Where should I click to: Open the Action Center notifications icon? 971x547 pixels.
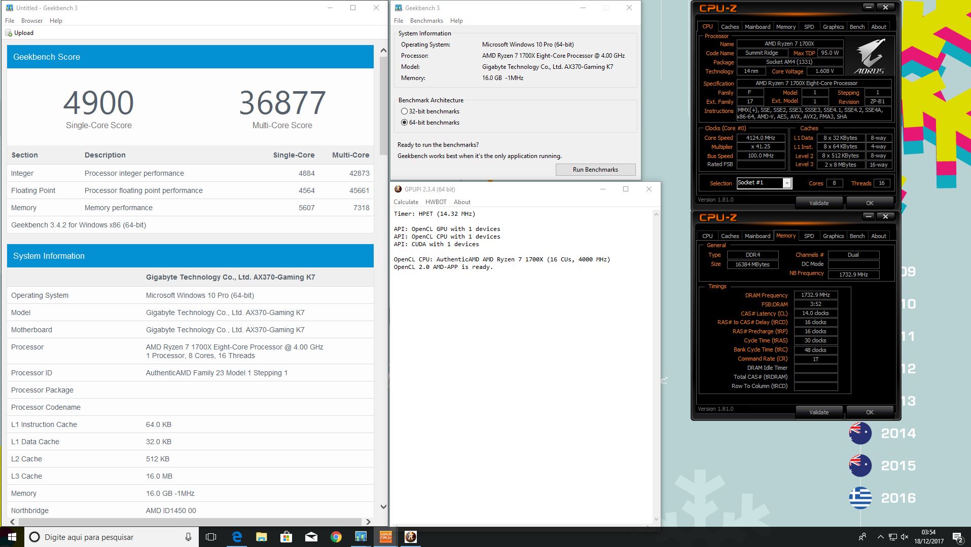[x=957, y=537]
